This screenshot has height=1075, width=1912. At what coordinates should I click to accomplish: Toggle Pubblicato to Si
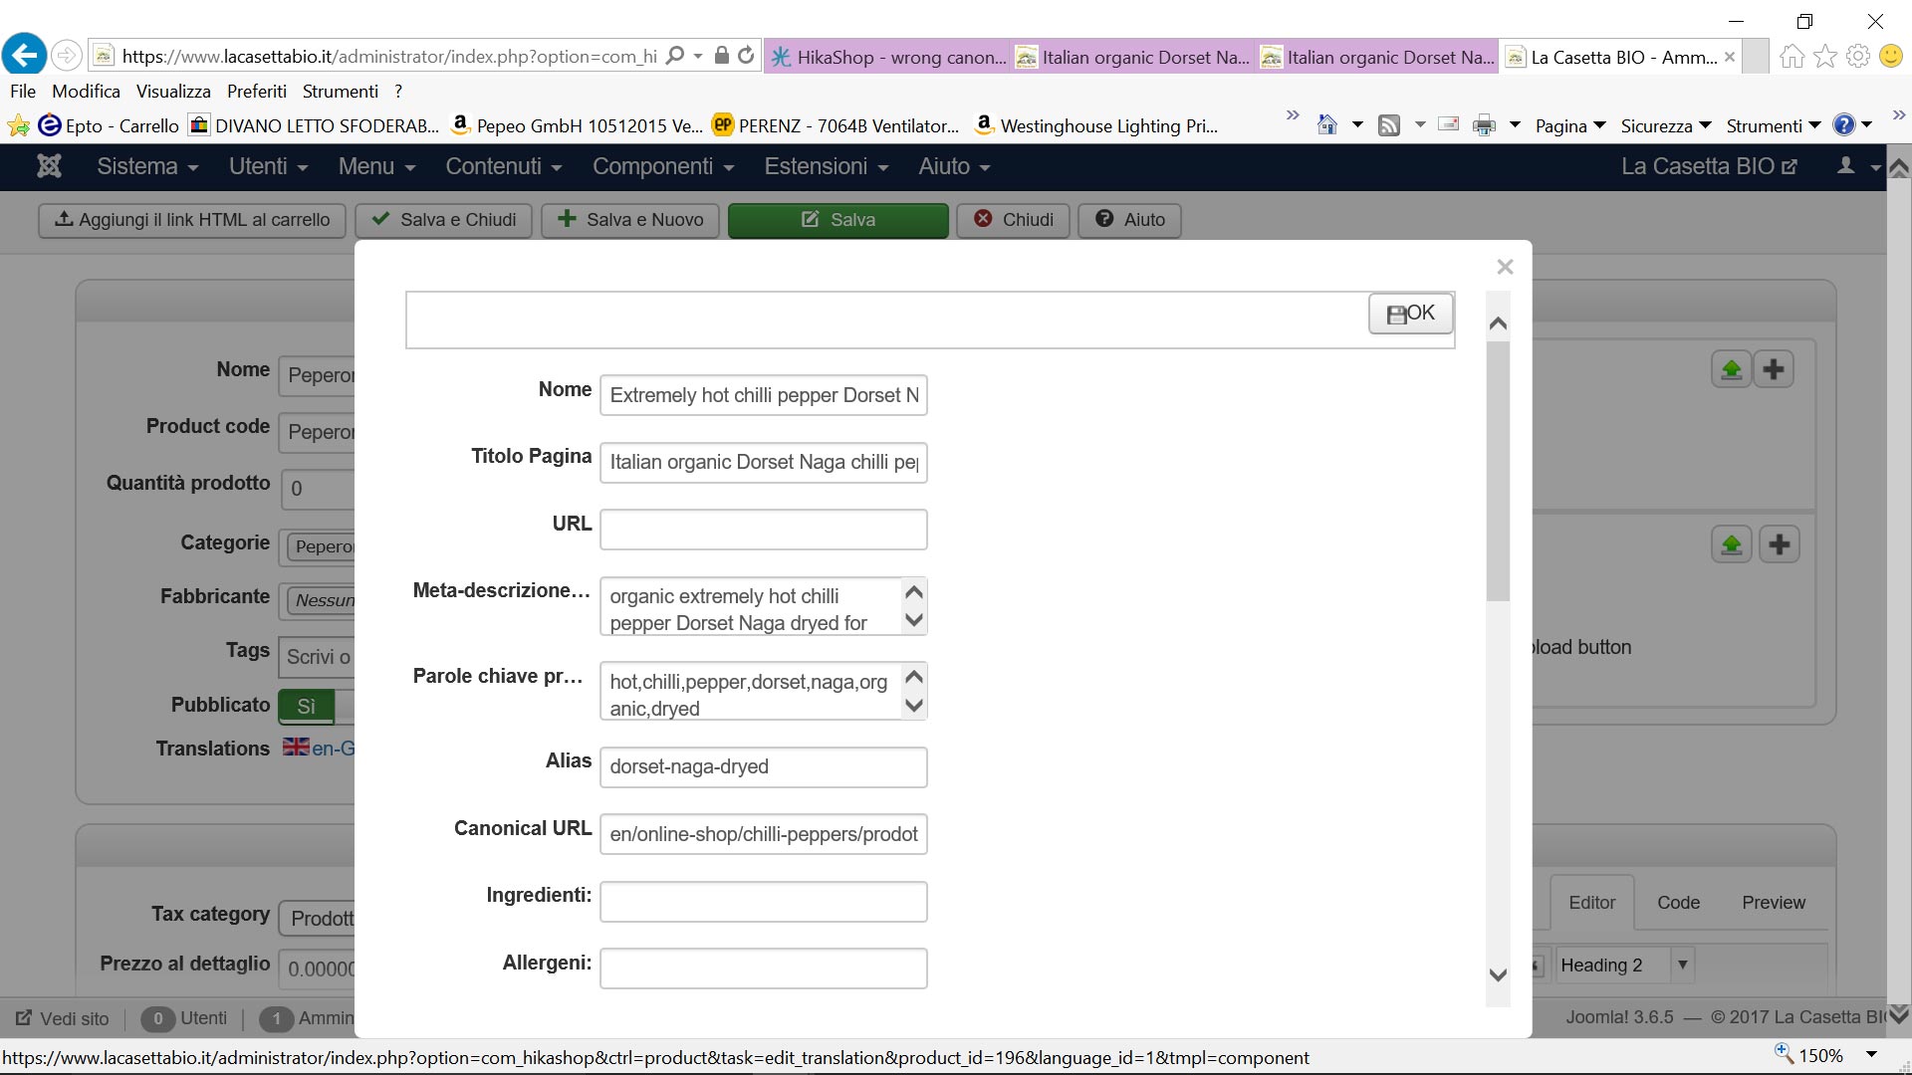click(x=306, y=706)
